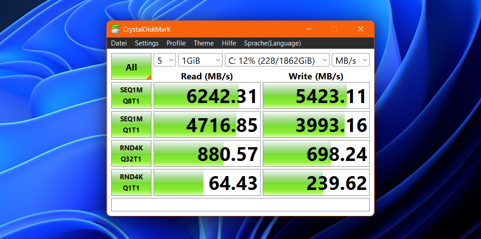
Task: Open the Datei menu
Action: click(119, 43)
